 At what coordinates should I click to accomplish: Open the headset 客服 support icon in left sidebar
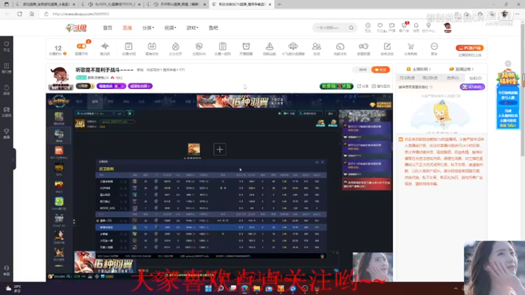click(x=7, y=270)
